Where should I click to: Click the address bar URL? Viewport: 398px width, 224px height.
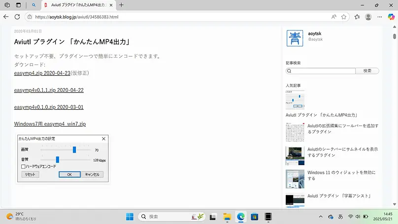tap(77, 17)
